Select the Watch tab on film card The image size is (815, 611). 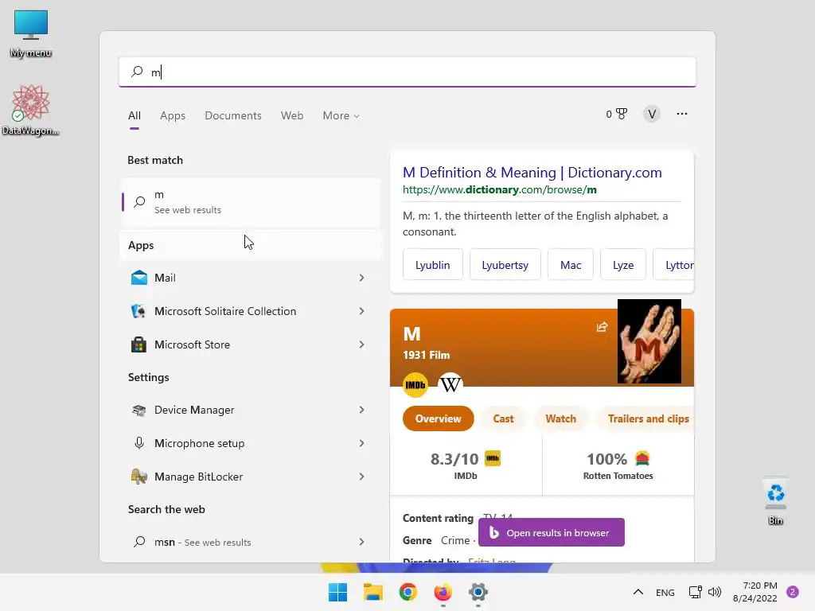tap(560, 418)
